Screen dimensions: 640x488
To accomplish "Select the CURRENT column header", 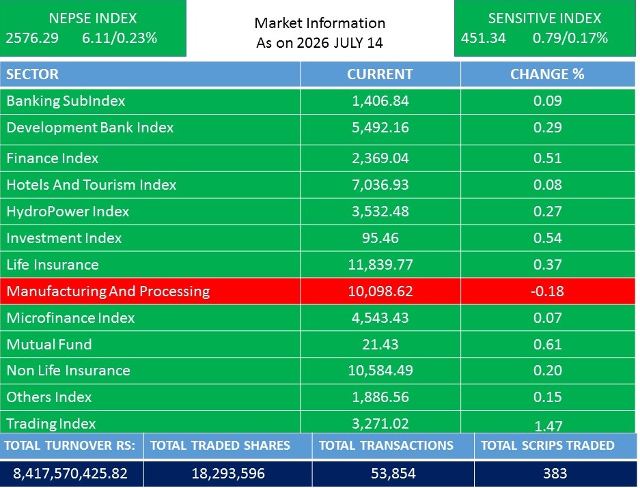I will coord(380,74).
